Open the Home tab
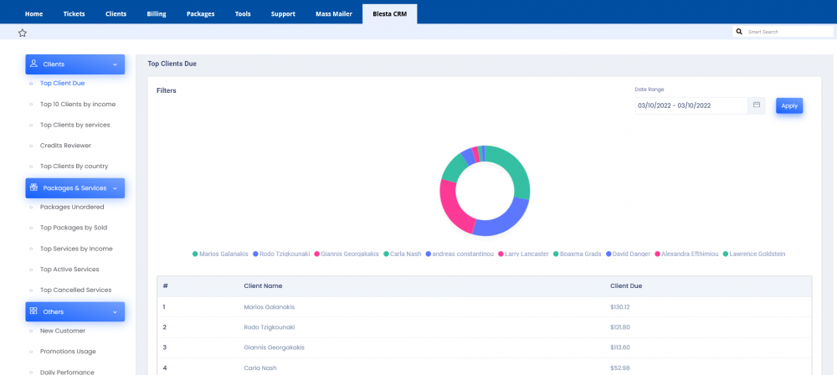 click(33, 14)
